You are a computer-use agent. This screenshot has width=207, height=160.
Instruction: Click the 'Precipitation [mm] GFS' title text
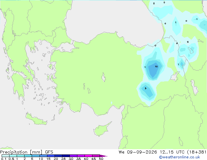point(26,152)
